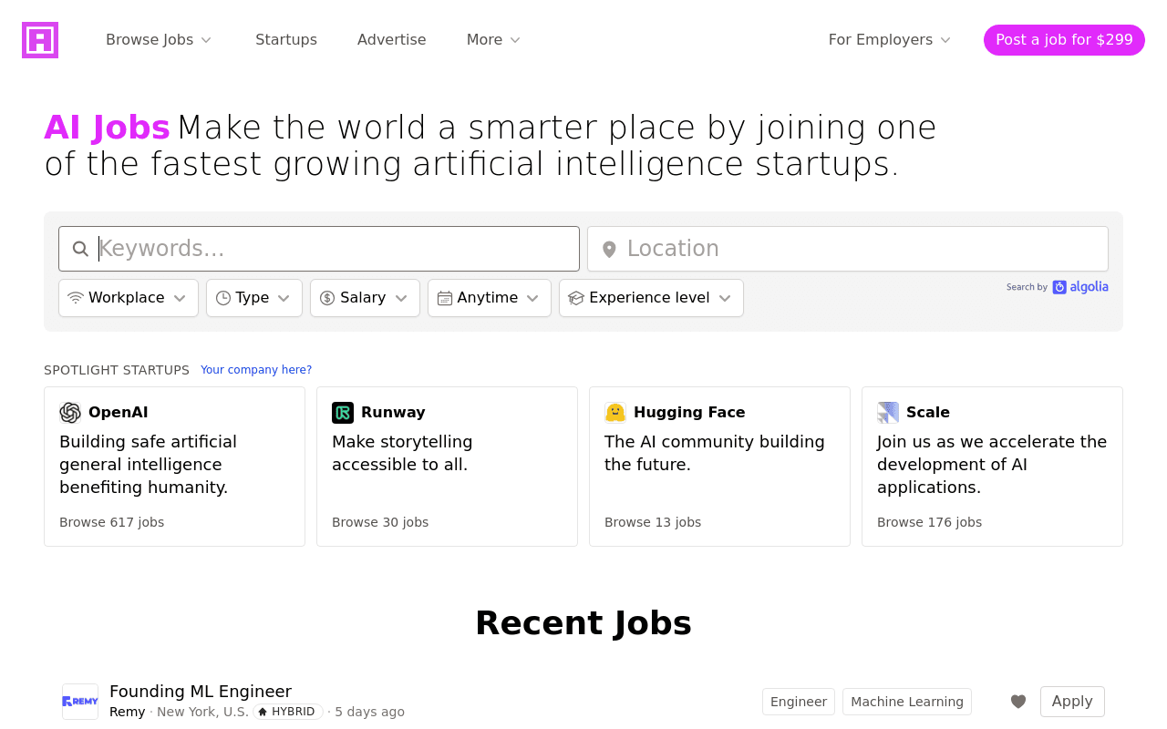Browse 617 jobs at OpenAI
Viewport: 1167px width, 729px height.
[112, 522]
